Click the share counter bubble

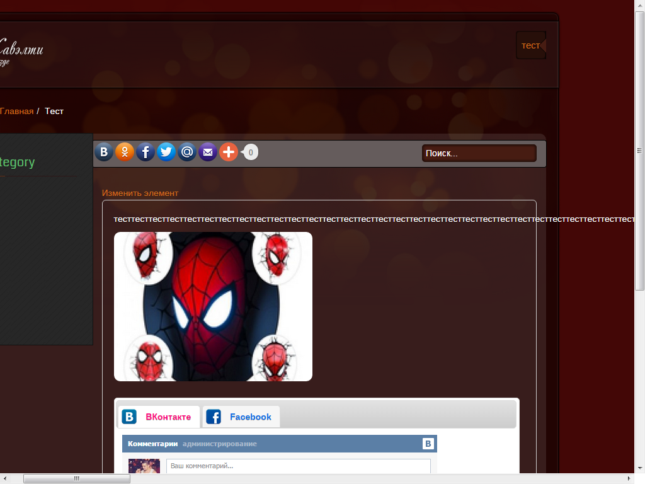250,152
